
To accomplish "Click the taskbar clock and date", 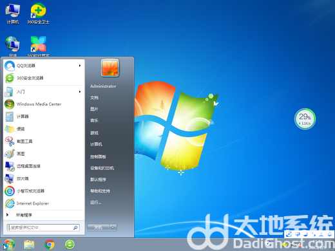I will tap(318, 245).
